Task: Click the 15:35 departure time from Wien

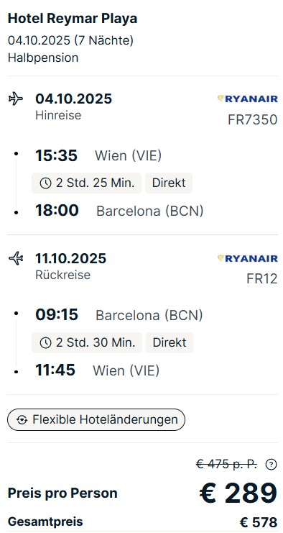Action: (x=56, y=155)
